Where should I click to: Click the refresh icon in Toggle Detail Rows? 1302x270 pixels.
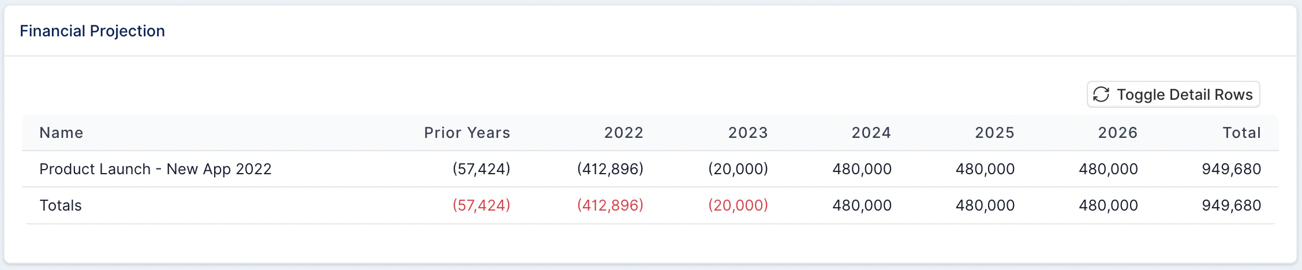tap(1101, 94)
